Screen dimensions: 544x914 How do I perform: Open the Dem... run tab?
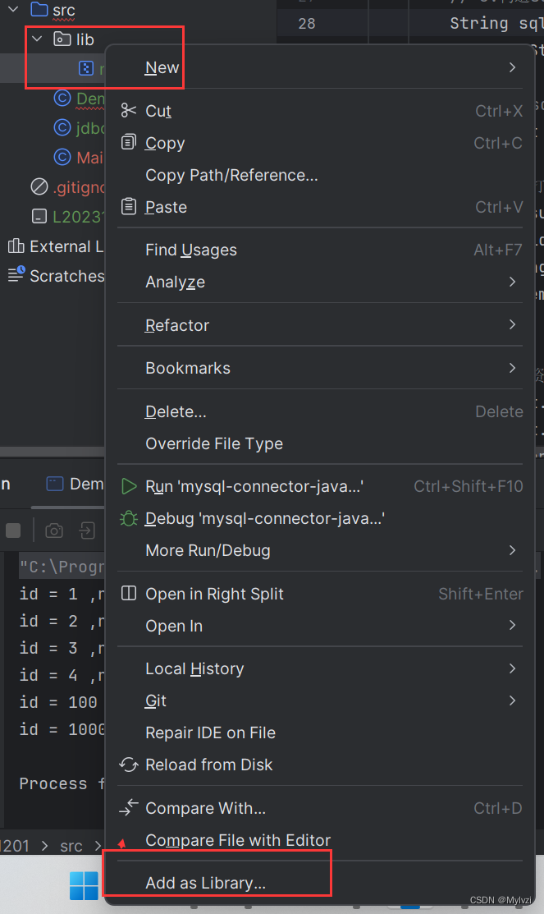tap(75, 484)
